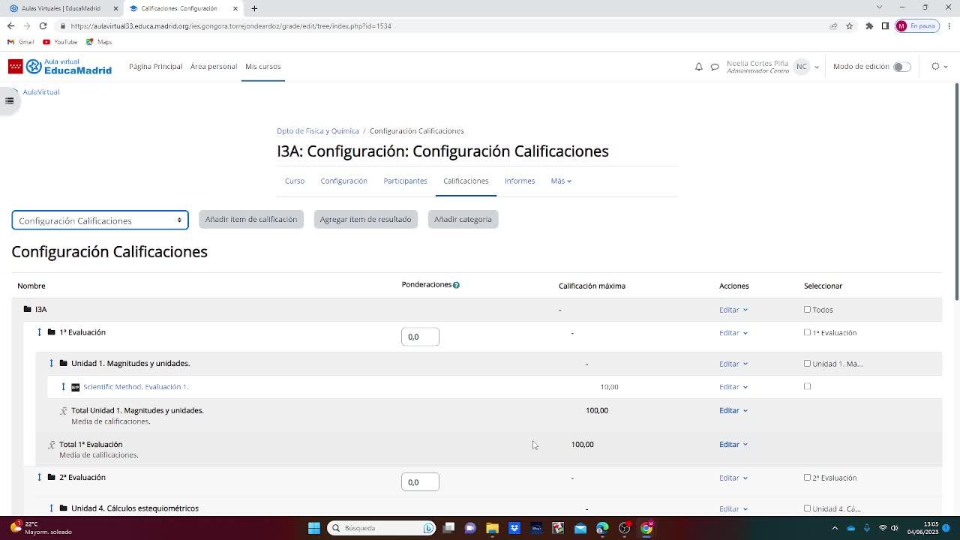The image size is (960, 540).
Task: Open Mail app from taskbar
Action: click(x=580, y=528)
